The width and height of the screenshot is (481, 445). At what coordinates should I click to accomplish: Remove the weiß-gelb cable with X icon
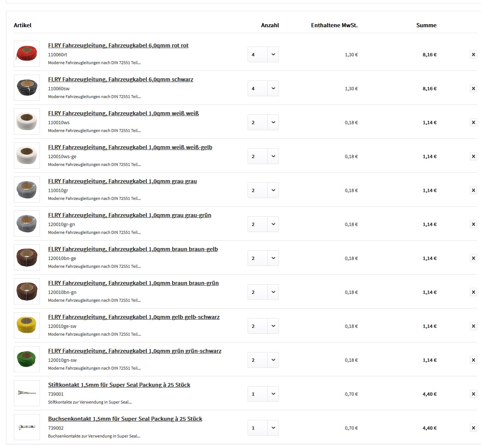tap(473, 156)
